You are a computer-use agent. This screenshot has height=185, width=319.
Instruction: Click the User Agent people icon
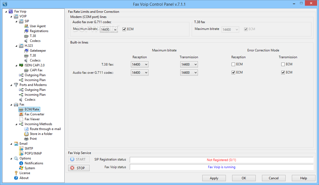(26, 26)
